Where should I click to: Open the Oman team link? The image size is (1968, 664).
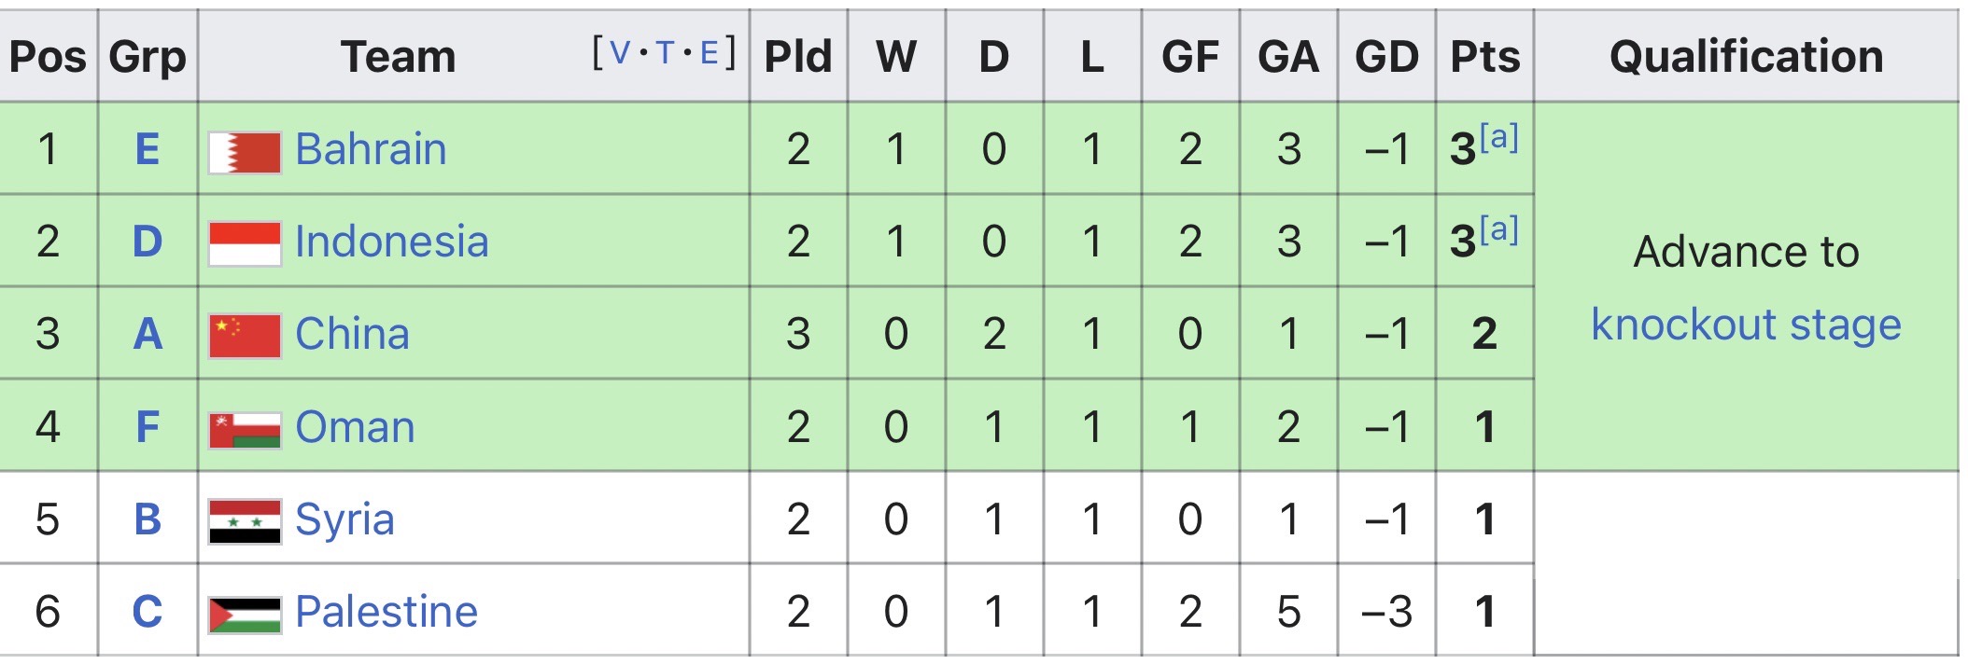pyautogui.click(x=355, y=427)
